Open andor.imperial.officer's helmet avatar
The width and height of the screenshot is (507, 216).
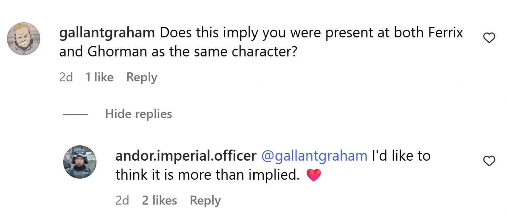coord(79,162)
